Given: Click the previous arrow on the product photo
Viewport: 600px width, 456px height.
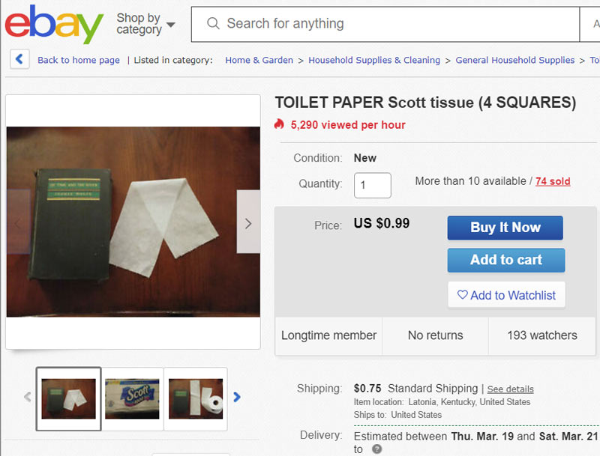Looking at the screenshot, I should 16,222.
